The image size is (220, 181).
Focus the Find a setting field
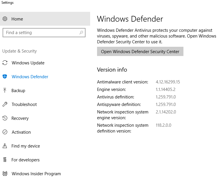44,33
